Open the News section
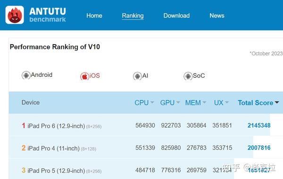The width and height of the screenshot is (283, 179). point(217,16)
